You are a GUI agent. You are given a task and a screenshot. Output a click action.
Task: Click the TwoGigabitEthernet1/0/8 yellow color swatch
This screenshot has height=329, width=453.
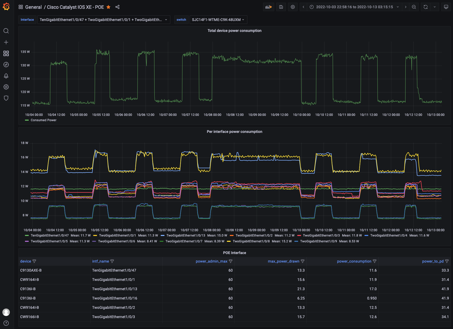tap(229, 241)
